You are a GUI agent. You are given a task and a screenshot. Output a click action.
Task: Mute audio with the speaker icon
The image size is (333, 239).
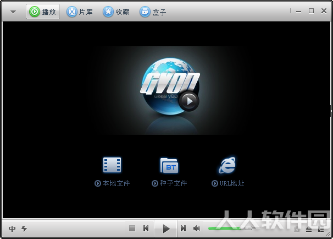tap(197, 229)
